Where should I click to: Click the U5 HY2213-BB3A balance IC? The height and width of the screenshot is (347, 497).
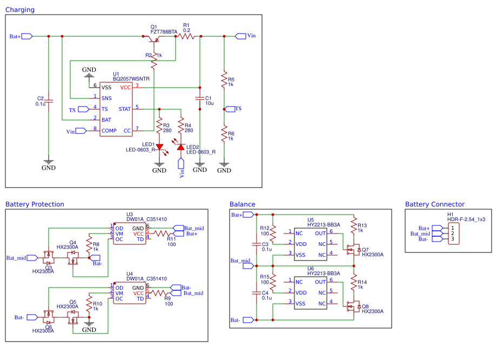310,244
